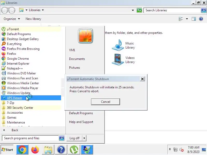Viewport: 207px width, 155px height.
Task: Open Help and Support
Action: point(81,122)
